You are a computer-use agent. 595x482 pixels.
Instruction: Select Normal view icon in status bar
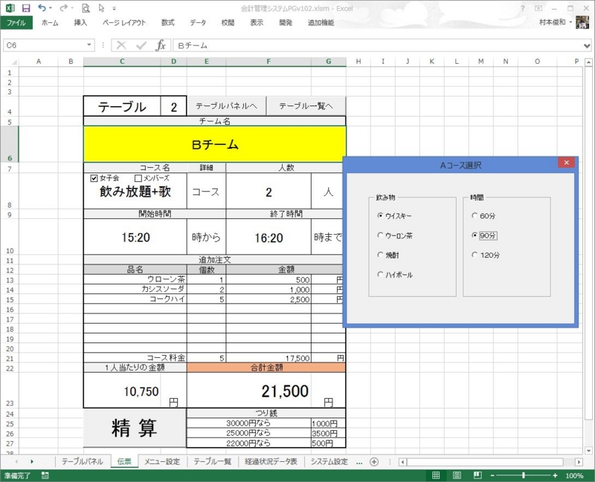[x=436, y=474]
